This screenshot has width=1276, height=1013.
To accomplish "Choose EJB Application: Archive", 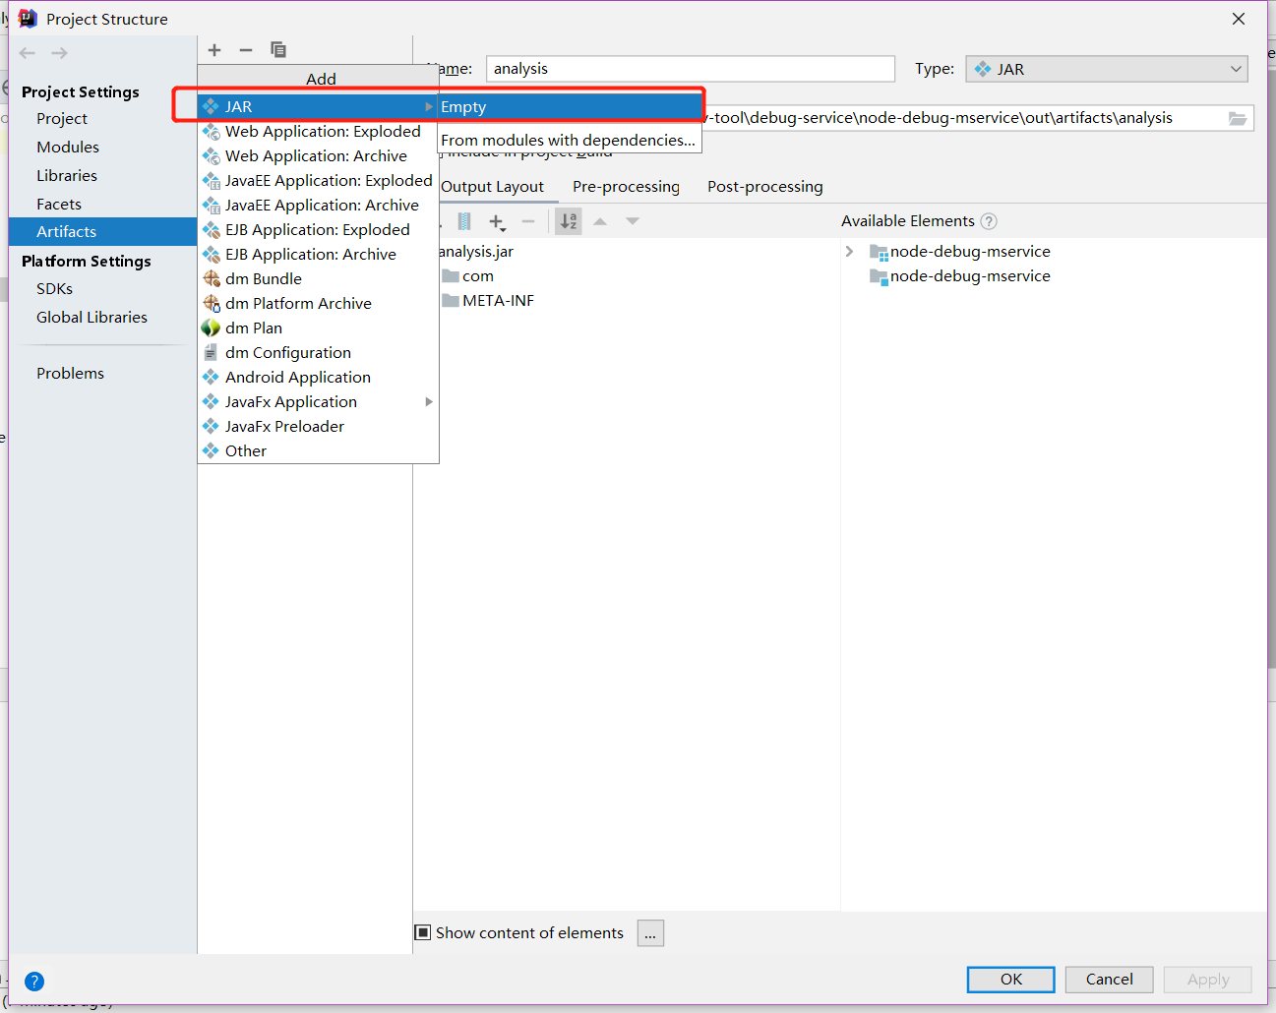I will click(318, 254).
